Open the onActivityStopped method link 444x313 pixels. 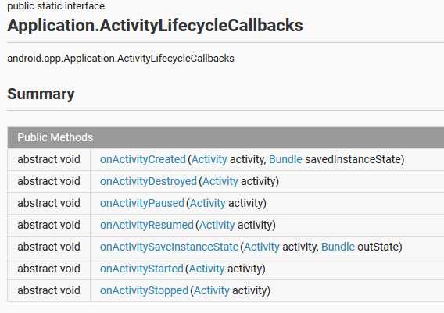144,290
